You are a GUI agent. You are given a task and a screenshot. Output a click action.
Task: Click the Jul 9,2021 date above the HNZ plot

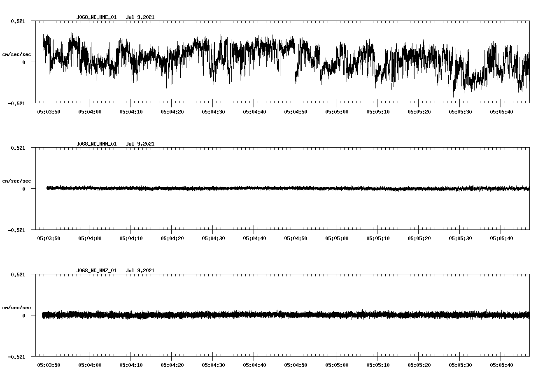pyautogui.click(x=140, y=271)
